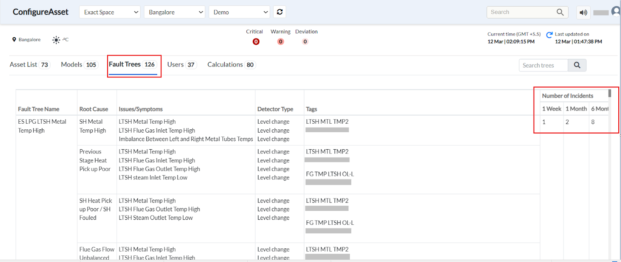This screenshot has height=262, width=621.
Task: Click the Search trees magnifier button
Action: pyautogui.click(x=577, y=65)
